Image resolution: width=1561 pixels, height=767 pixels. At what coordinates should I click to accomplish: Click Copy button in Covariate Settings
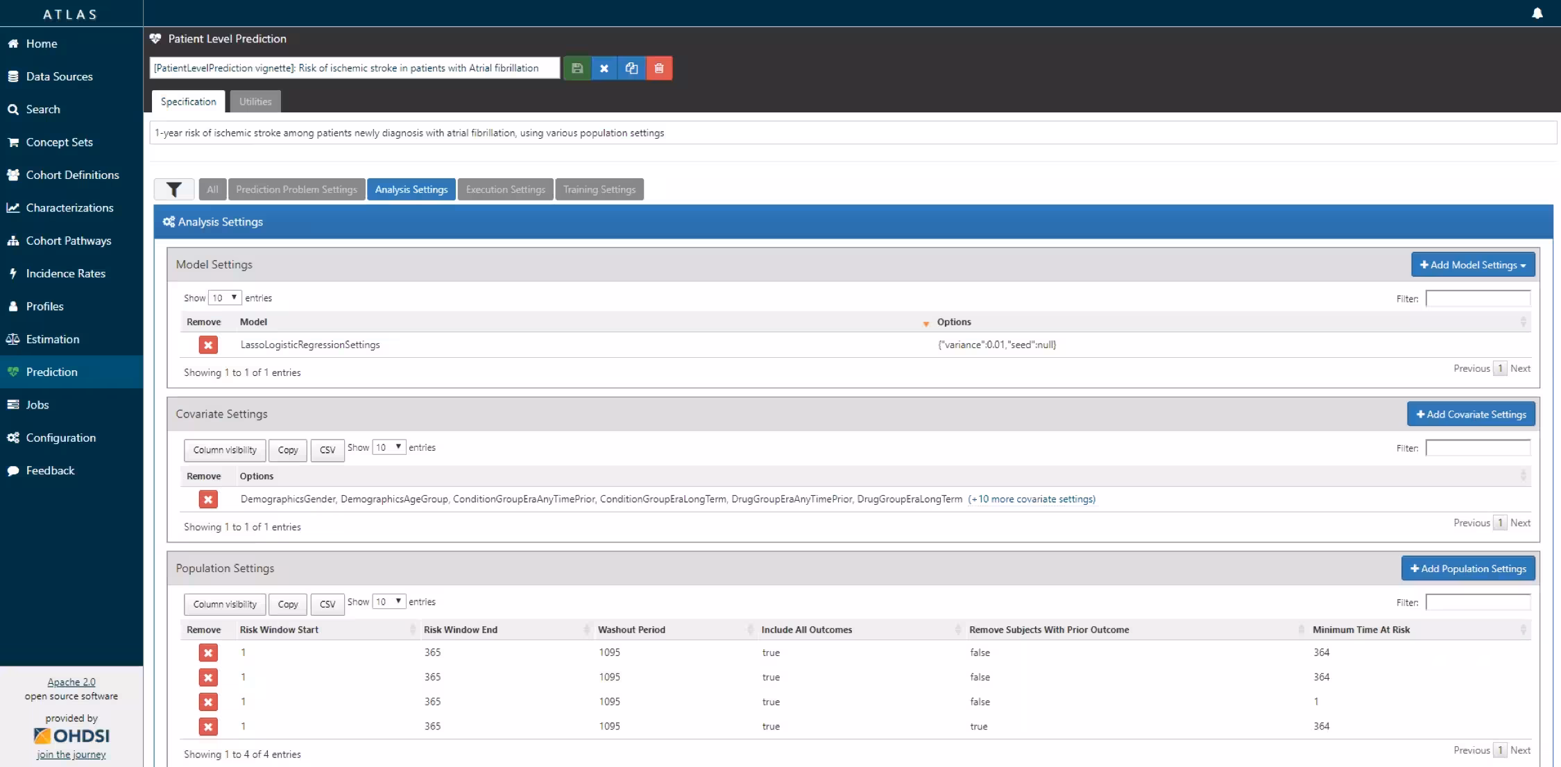coord(288,450)
